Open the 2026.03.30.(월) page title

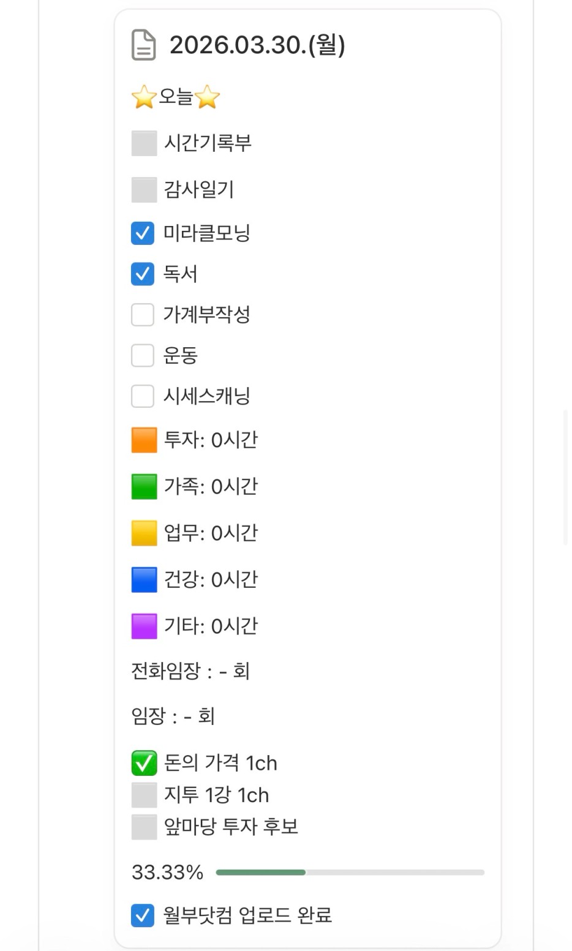[x=257, y=45]
